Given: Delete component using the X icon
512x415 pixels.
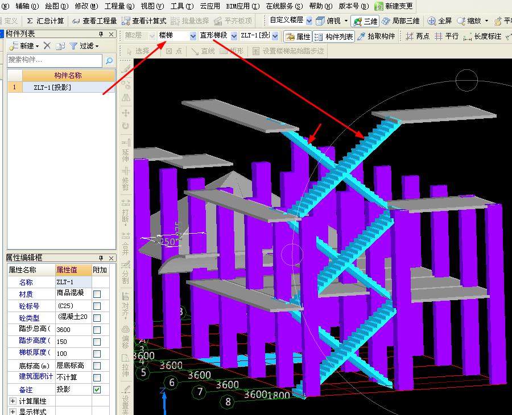Looking at the screenshot, I should pos(47,46).
